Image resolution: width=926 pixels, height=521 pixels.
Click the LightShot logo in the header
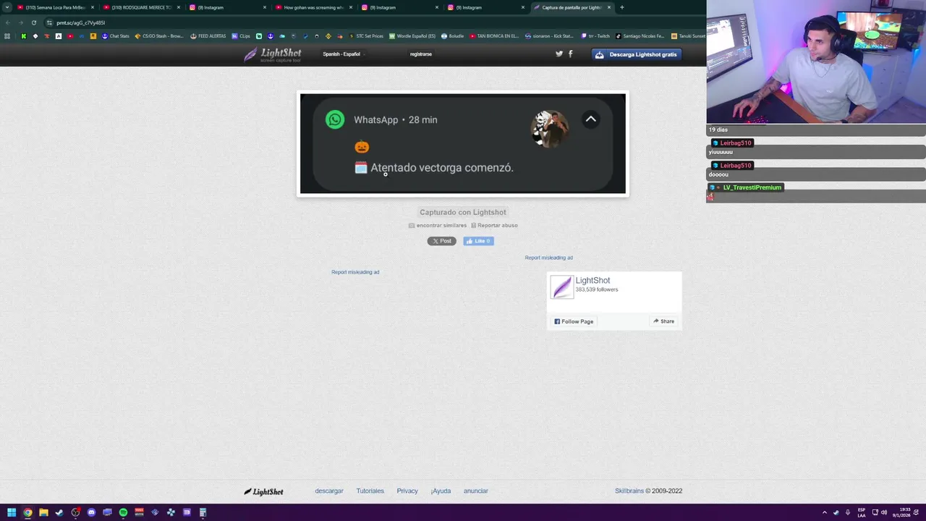[273, 54]
